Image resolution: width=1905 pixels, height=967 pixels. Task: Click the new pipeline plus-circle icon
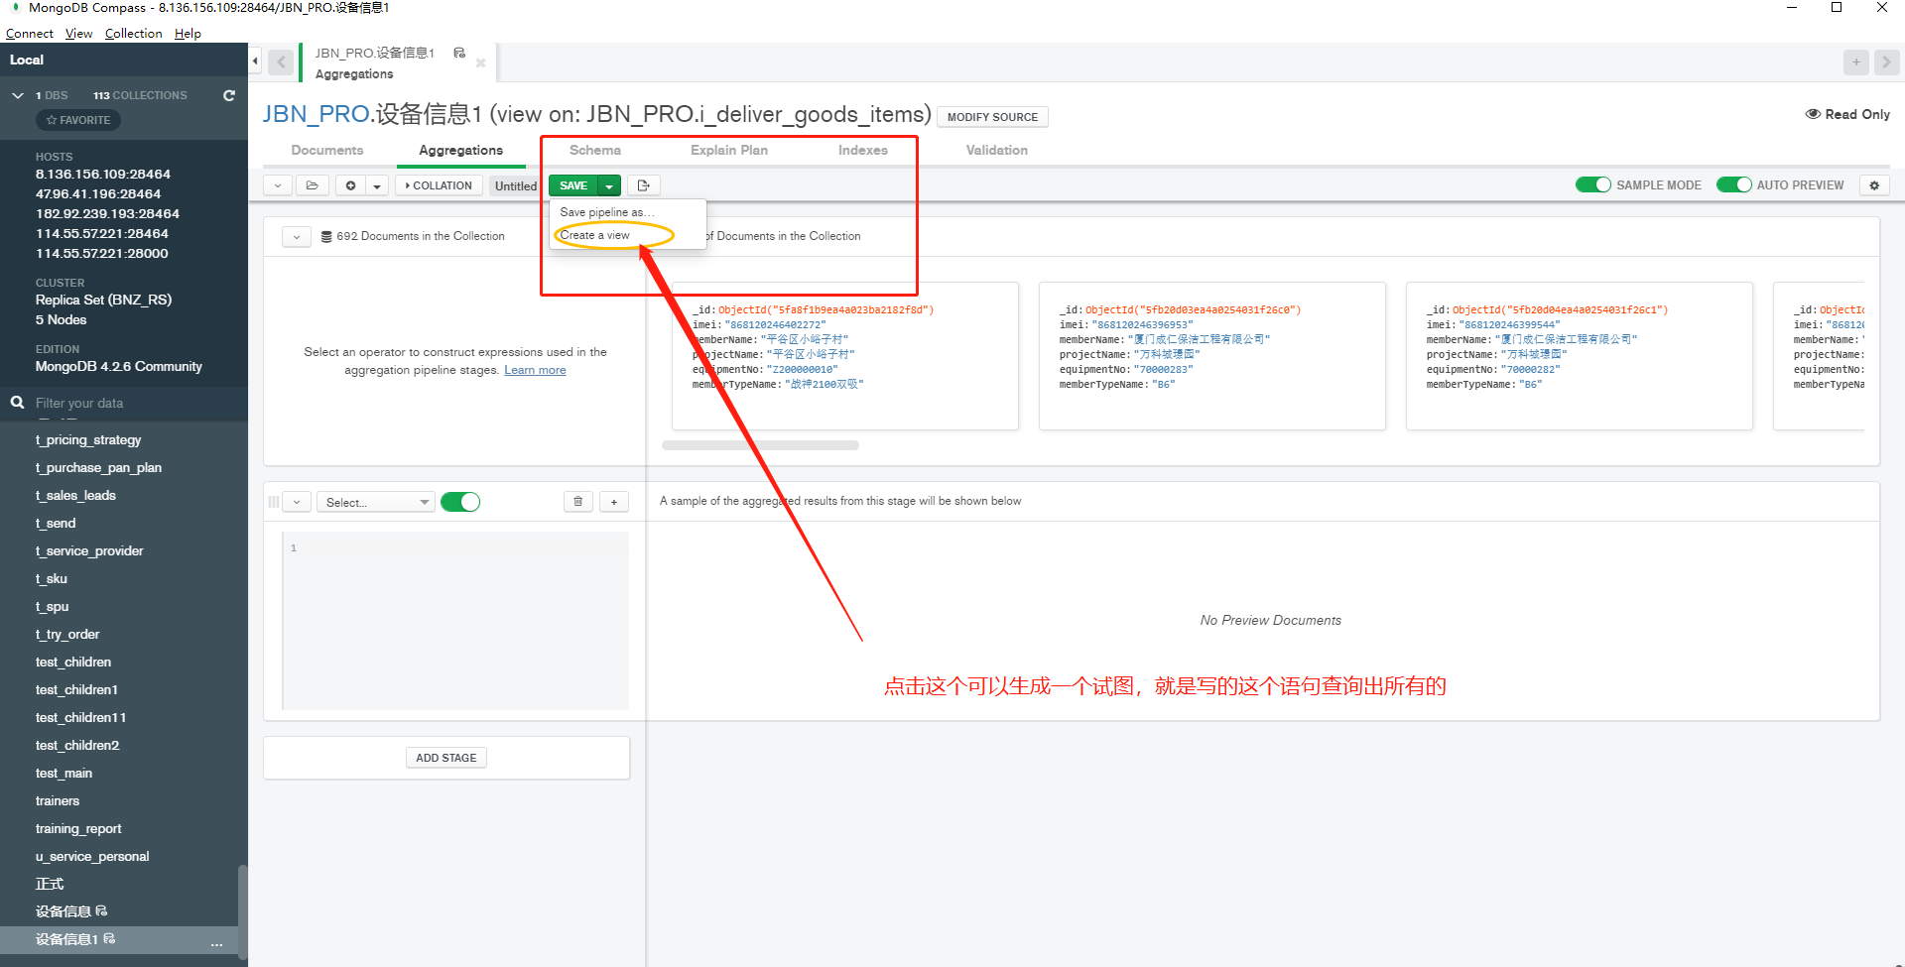[350, 185]
